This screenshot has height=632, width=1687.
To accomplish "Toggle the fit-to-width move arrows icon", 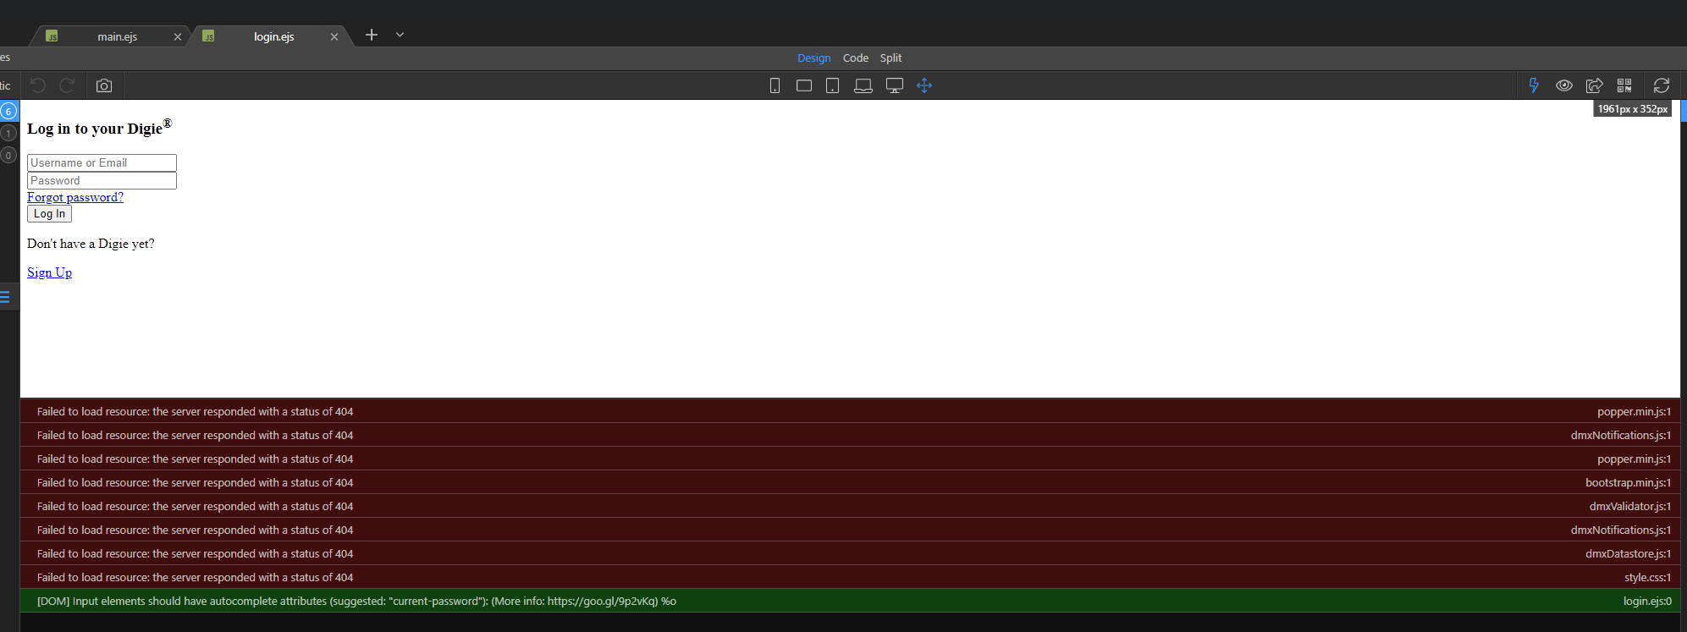I will click(924, 85).
